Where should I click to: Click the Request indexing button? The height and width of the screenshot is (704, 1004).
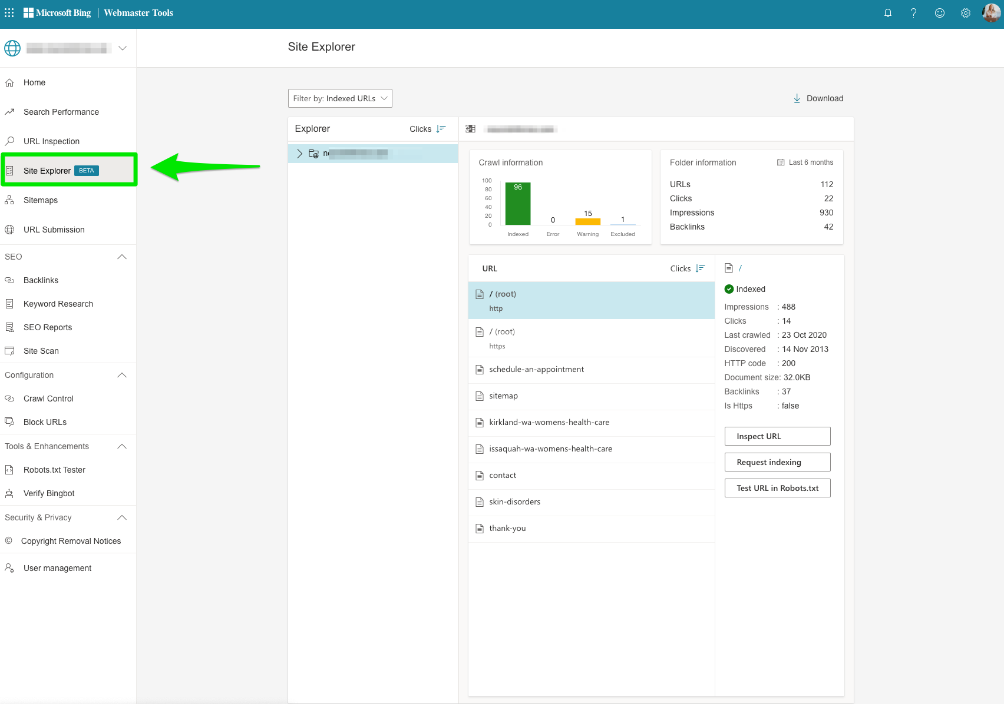point(777,462)
